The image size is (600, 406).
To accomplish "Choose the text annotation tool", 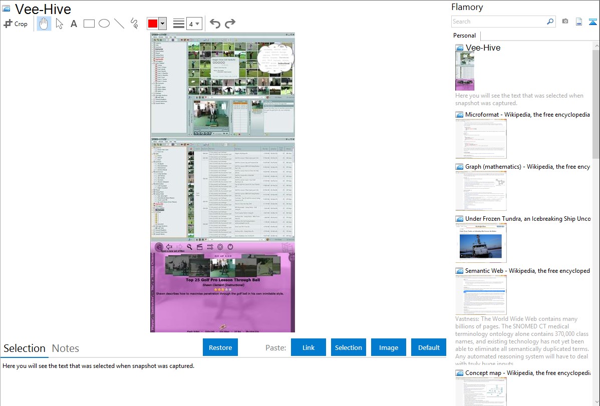I will click(74, 24).
